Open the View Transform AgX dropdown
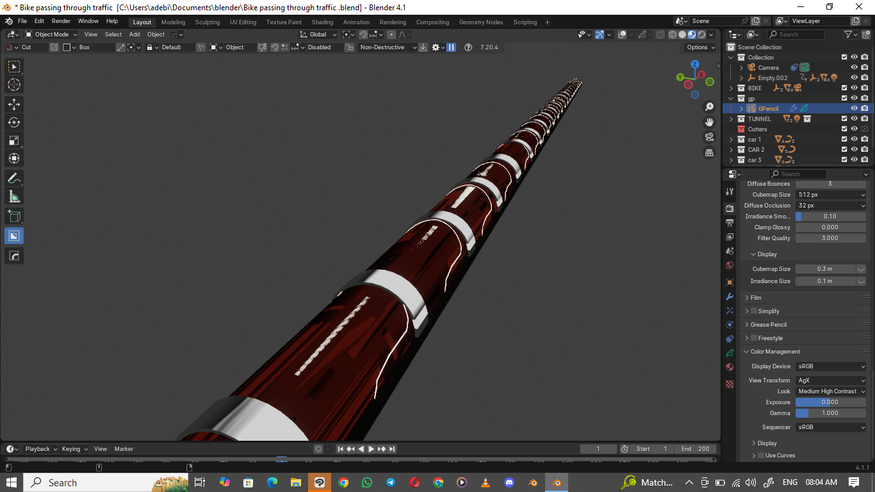 tap(831, 380)
